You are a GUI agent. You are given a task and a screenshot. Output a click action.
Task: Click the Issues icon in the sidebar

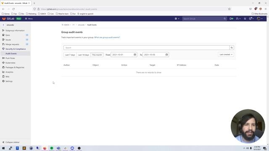(3, 39)
